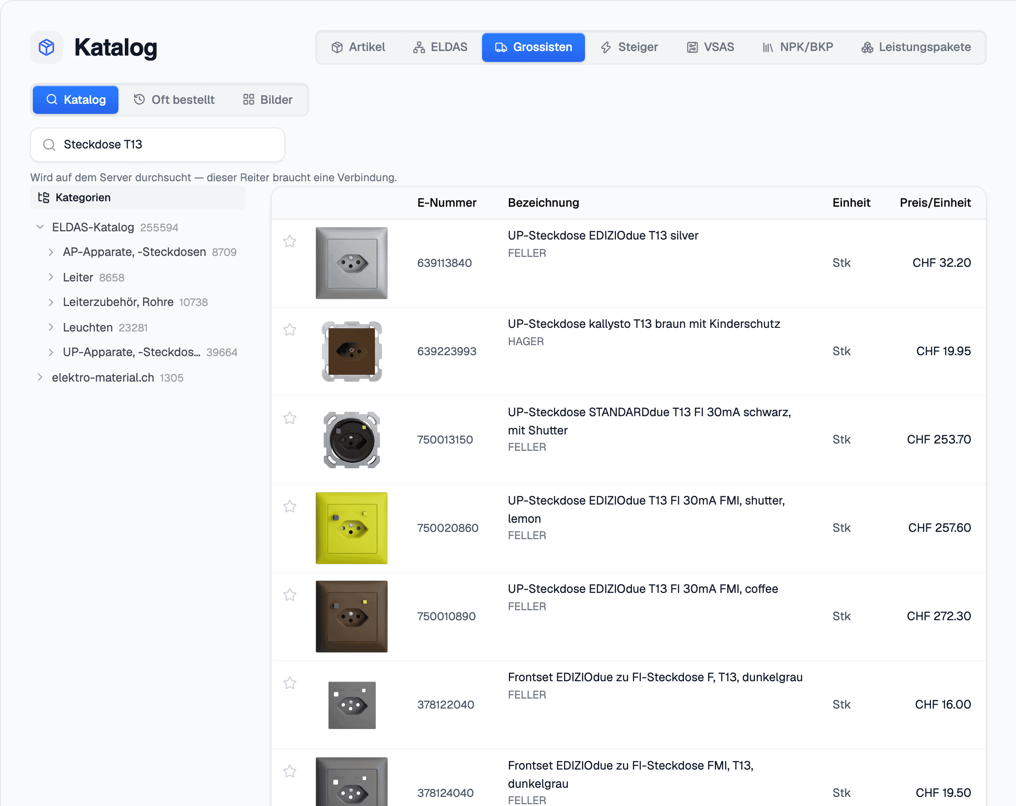Screen dimensions: 1016x806
Task: Toggle star for EDIZIOdue T13 lemon
Action: point(290,506)
